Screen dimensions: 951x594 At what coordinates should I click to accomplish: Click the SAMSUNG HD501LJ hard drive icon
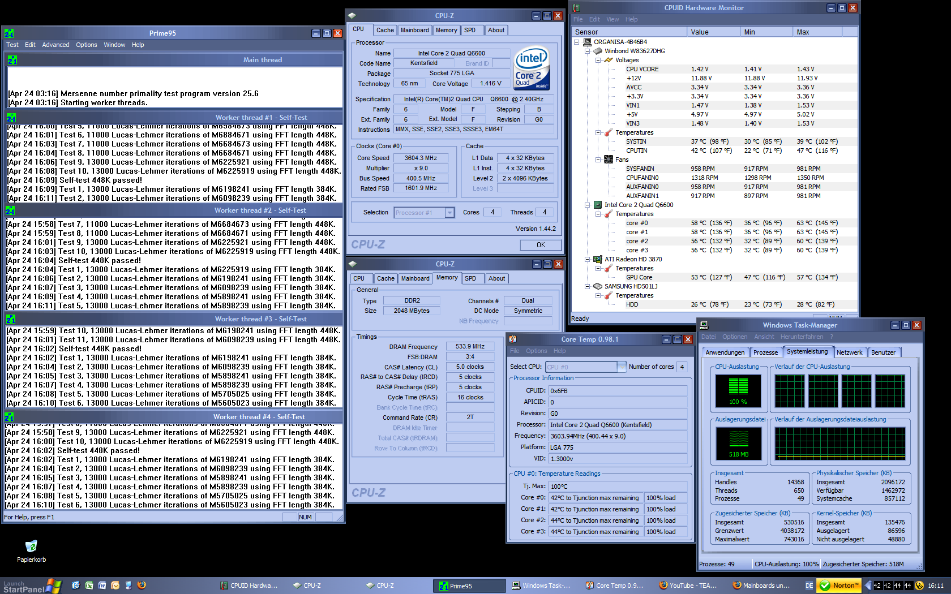click(x=598, y=286)
